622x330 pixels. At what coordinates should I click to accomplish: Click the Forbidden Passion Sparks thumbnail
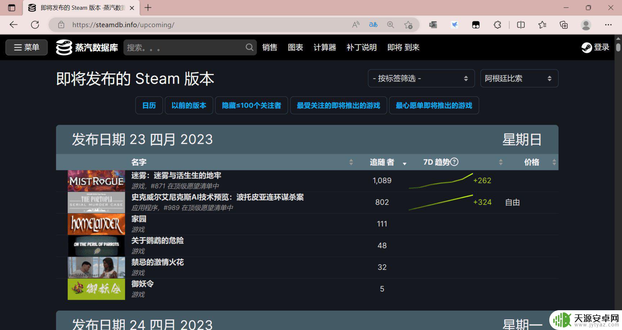pos(96,267)
